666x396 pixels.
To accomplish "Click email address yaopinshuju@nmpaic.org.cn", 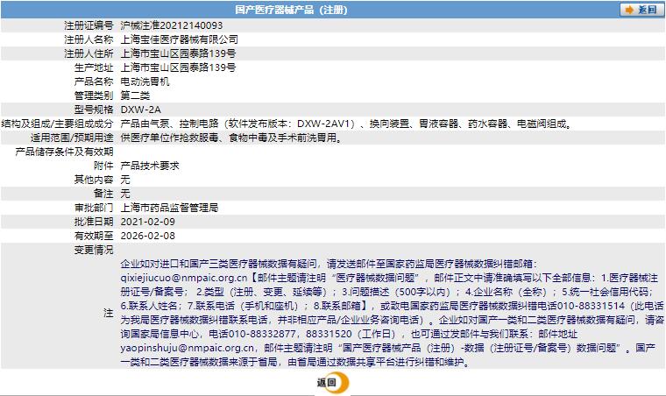I will click(188, 348).
